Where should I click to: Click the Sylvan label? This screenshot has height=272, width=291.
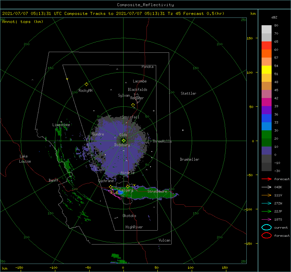124,95
